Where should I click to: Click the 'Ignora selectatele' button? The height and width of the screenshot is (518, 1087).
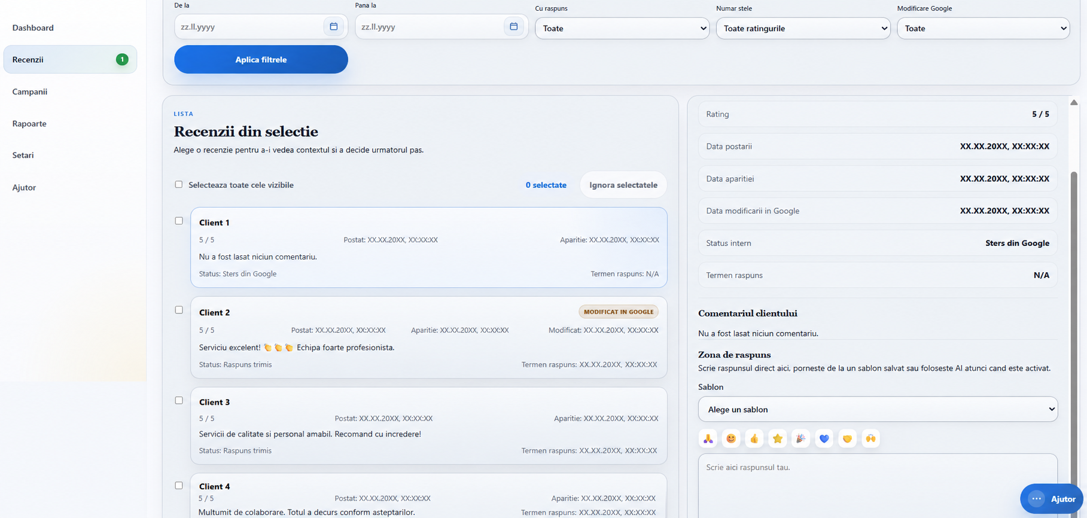coord(623,185)
